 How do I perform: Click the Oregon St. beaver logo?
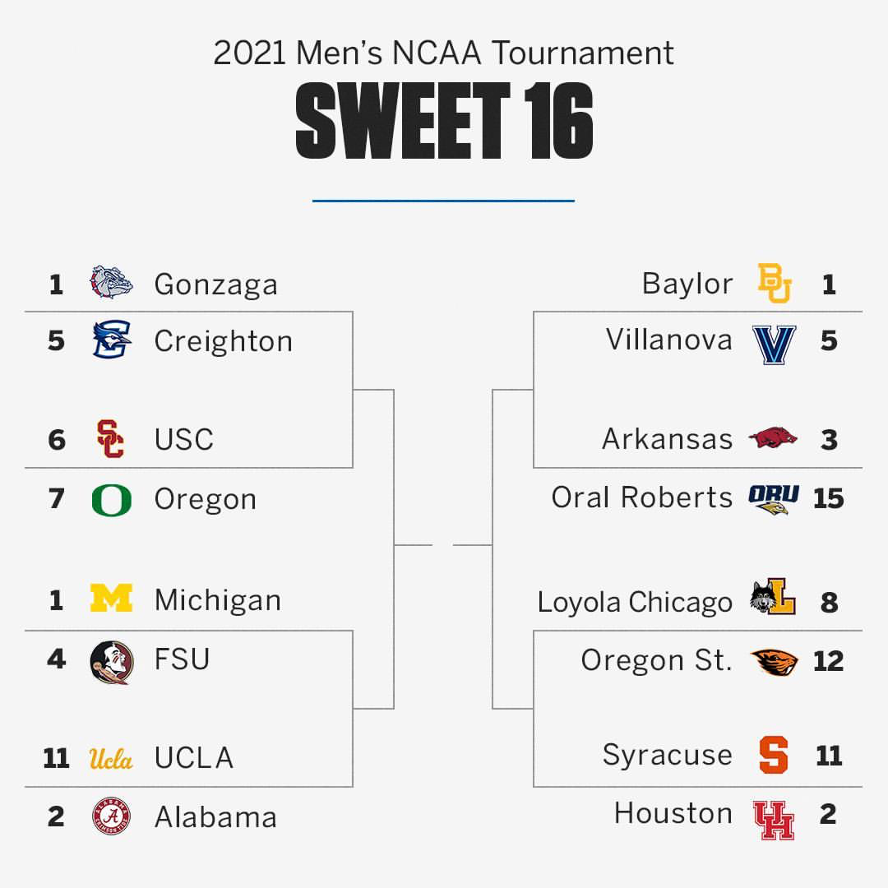click(x=774, y=661)
